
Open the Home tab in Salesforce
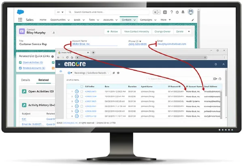click(43, 20)
